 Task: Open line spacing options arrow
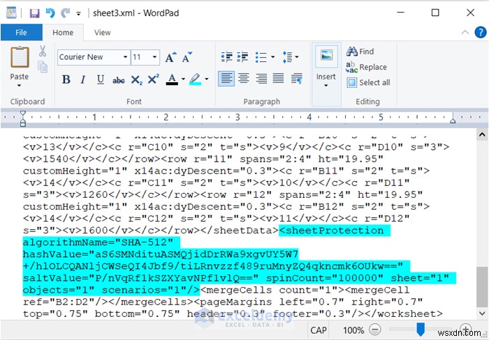click(x=297, y=57)
